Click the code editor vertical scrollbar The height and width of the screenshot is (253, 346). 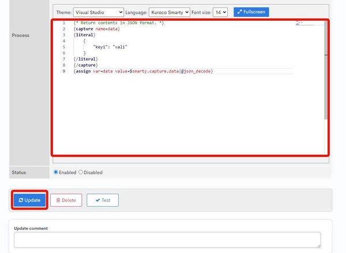click(x=326, y=70)
